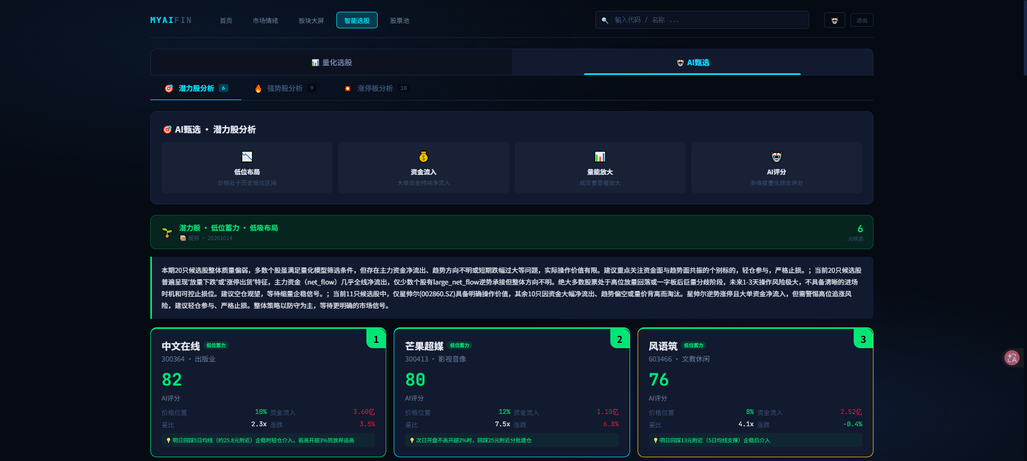Switch to the 量化选股 tab
Screen dimensions: 1027x461
pos(332,63)
